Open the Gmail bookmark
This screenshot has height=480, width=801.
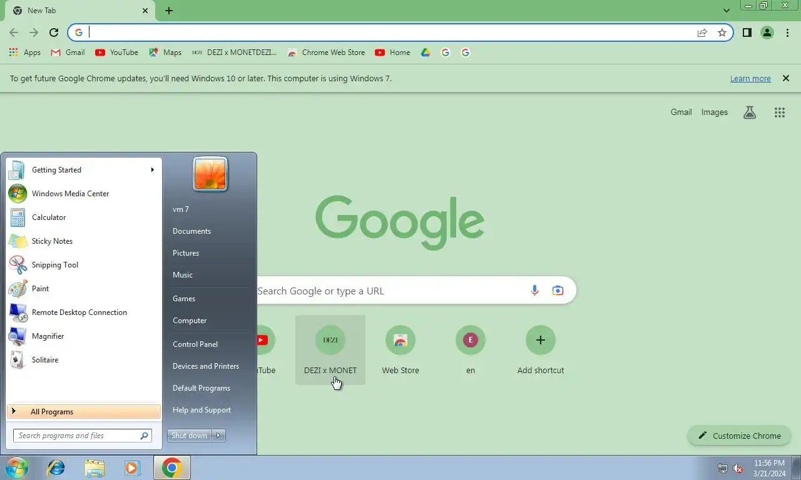(68, 52)
